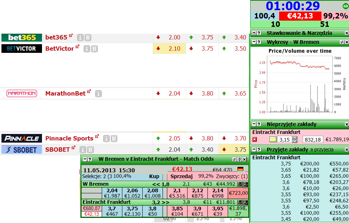The height and width of the screenshot is (223, 349).
Task: Click the B icon next to SBOBET
Action: click(91, 150)
